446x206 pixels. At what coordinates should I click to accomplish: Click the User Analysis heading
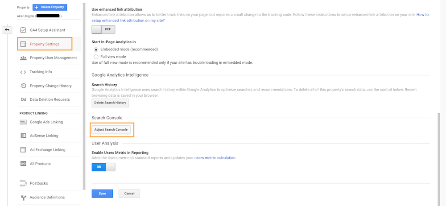pyautogui.click(x=105, y=143)
